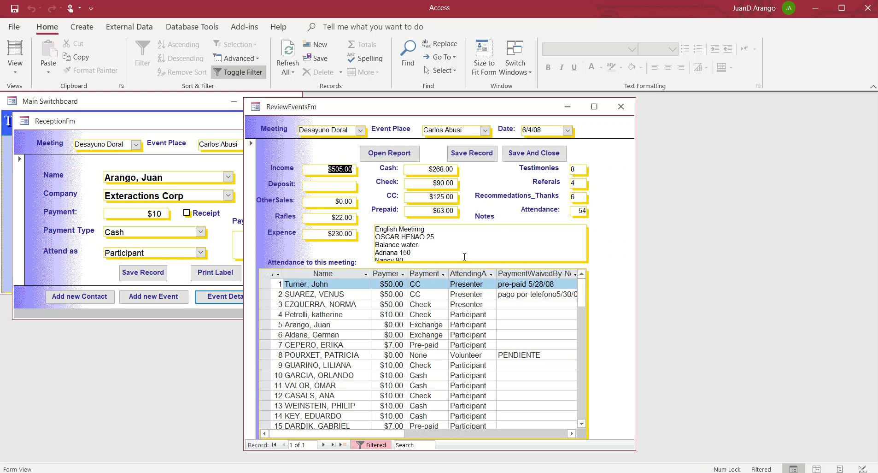Open the Help tab
Image resolution: width=878 pixels, height=473 pixels.
278,27
